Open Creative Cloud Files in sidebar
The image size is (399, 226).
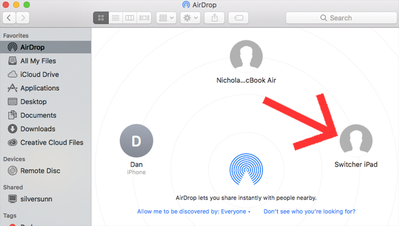pyautogui.click(x=51, y=143)
